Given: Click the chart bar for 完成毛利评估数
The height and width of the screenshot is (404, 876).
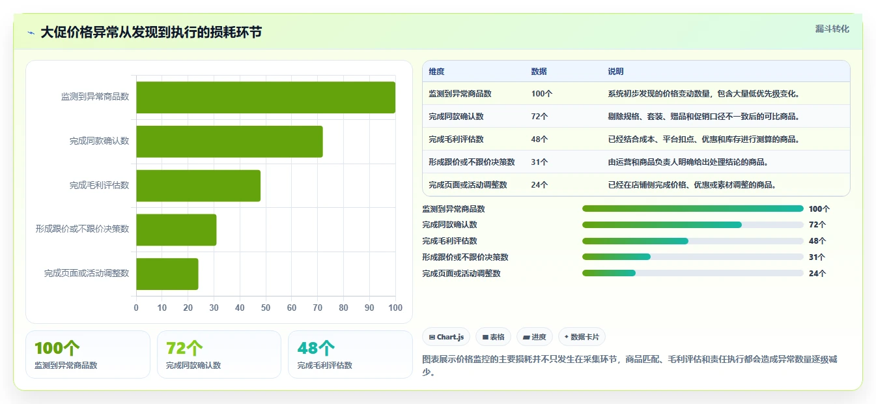Looking at the screenshot, I should [x=198, y=186].
